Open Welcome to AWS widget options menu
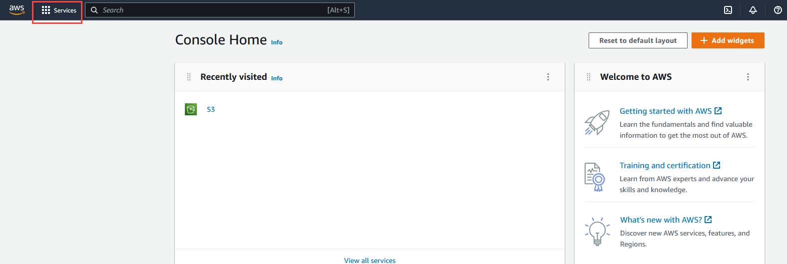 748,77
